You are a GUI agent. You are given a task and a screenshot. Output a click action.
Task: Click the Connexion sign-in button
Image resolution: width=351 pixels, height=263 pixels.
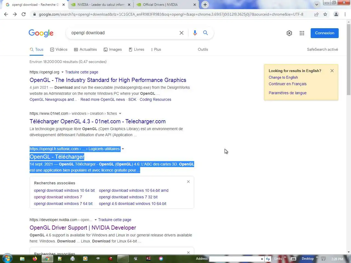click(325, 33)
